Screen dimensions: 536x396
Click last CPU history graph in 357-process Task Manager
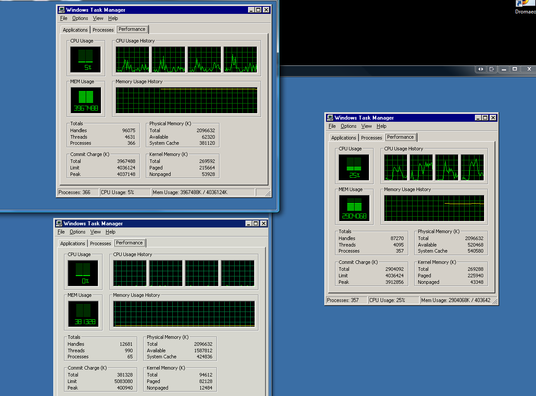(x=472, y=168)
